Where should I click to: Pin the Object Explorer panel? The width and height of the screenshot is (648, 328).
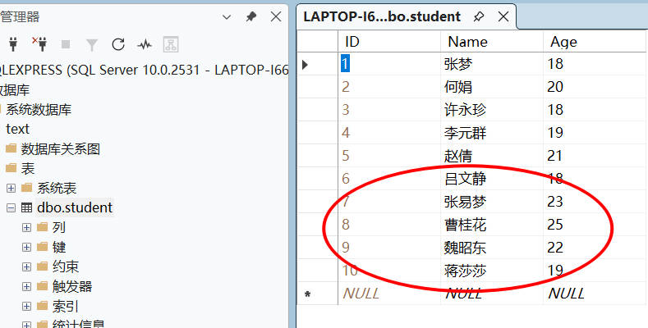[251, 16]
